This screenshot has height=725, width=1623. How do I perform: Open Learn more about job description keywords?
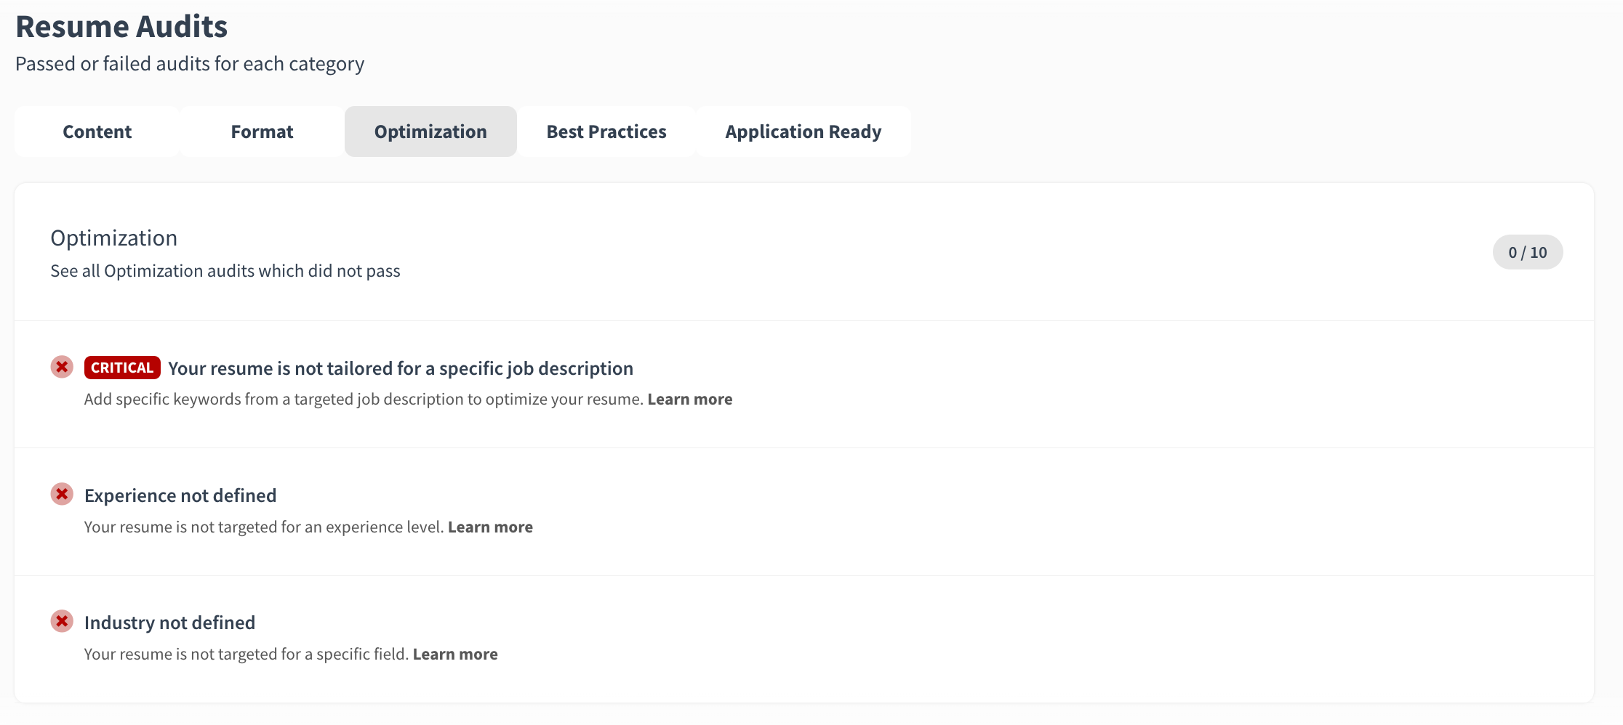(x=689, y=400)
